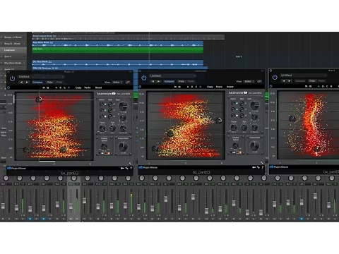
Task: Toggle power button of Audio 12 plugin window
Action: click(x=12, y=78)
